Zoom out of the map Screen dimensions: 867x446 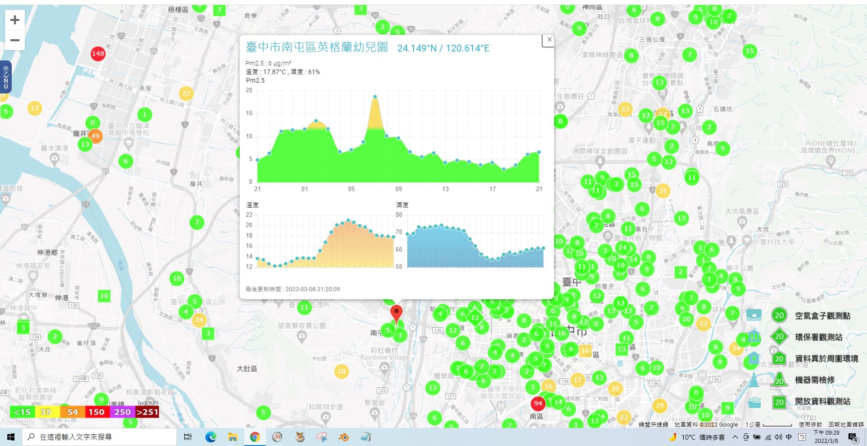point(15,40)
